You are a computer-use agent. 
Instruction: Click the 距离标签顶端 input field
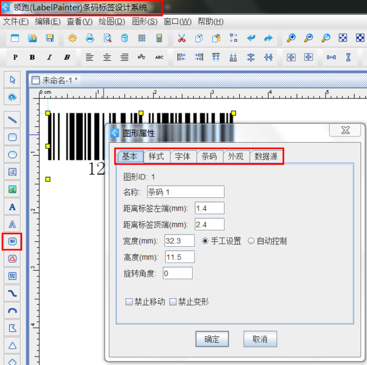pyautogui.click(x=210, y=224)
